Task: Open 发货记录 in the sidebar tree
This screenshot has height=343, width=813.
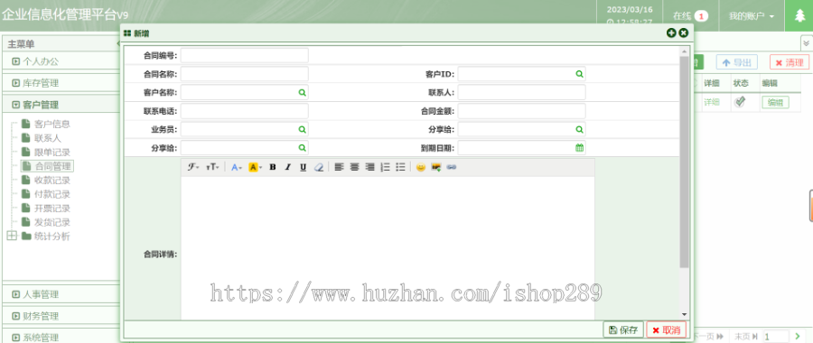Action: [51, 222]
